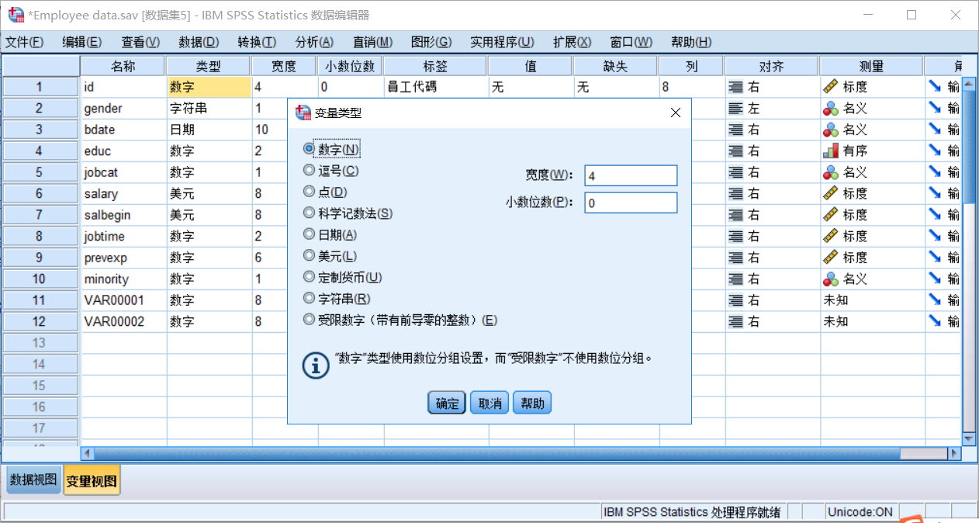Click the right-align icon in educ row
The image size is (979, 523).
[x=735, y=151]
